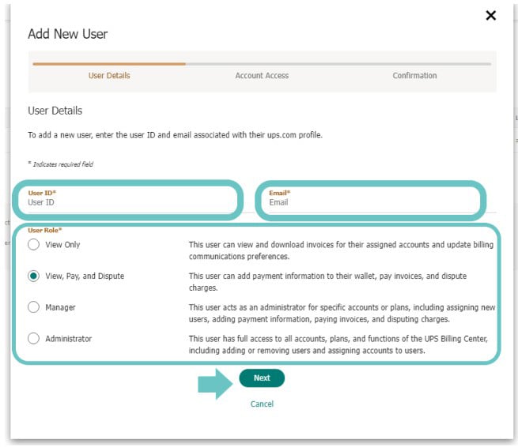Click the Cancel link

tap(262, 404)
